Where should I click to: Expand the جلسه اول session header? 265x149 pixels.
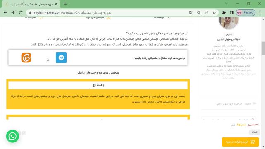point(98,85)
